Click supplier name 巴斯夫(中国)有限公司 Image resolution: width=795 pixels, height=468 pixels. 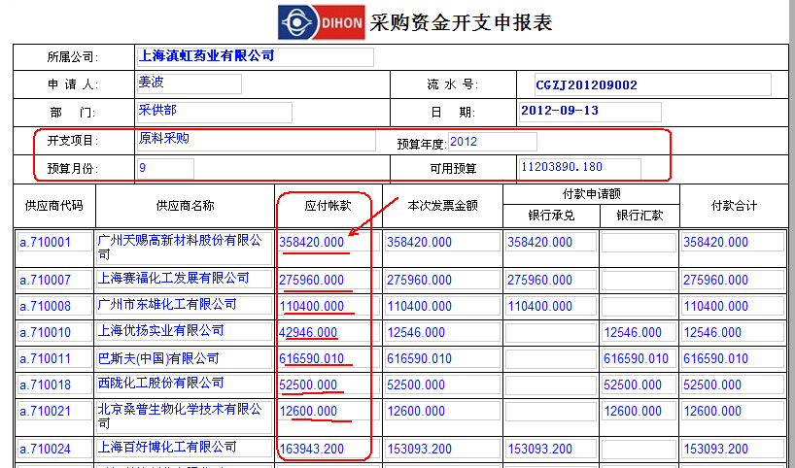[184, 359]
